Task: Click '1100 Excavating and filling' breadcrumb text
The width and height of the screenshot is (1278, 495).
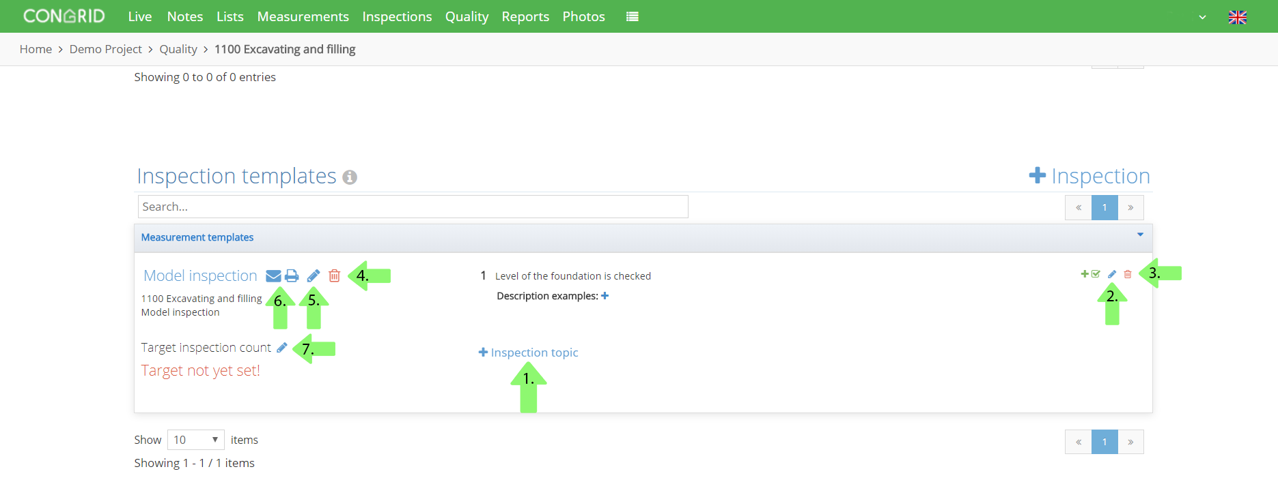Action: click(285, 49)
